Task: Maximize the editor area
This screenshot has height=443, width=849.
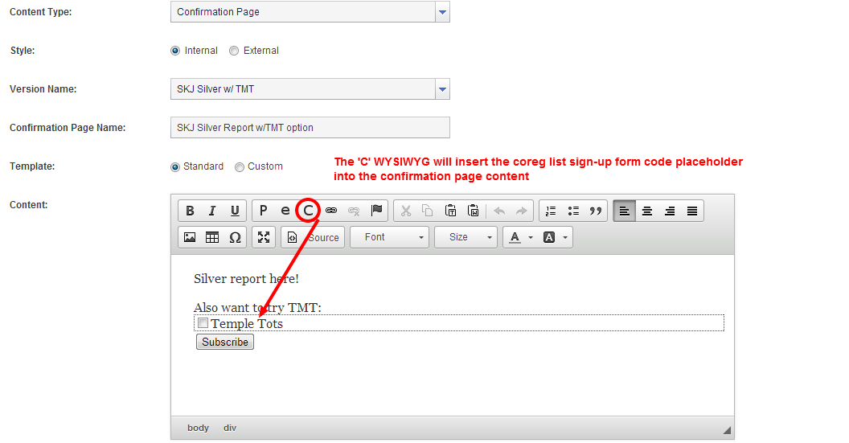Action: pos(264,237)
